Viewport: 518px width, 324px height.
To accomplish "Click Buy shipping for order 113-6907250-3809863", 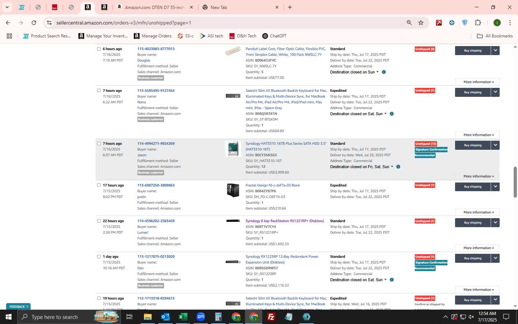I will click(x=473, y=186).
